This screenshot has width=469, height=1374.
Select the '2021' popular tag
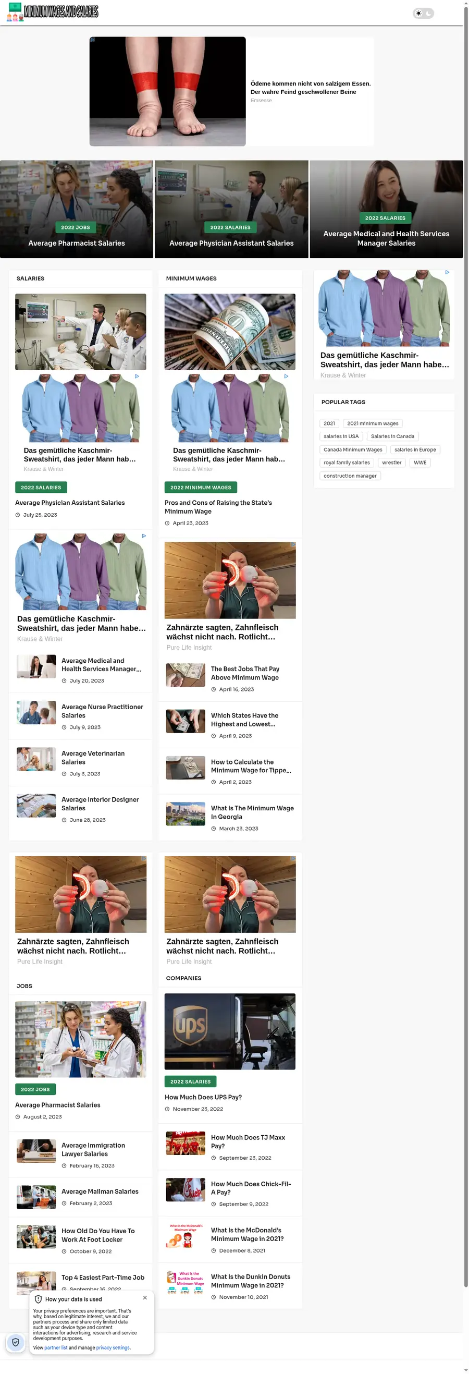coord(329,423)
